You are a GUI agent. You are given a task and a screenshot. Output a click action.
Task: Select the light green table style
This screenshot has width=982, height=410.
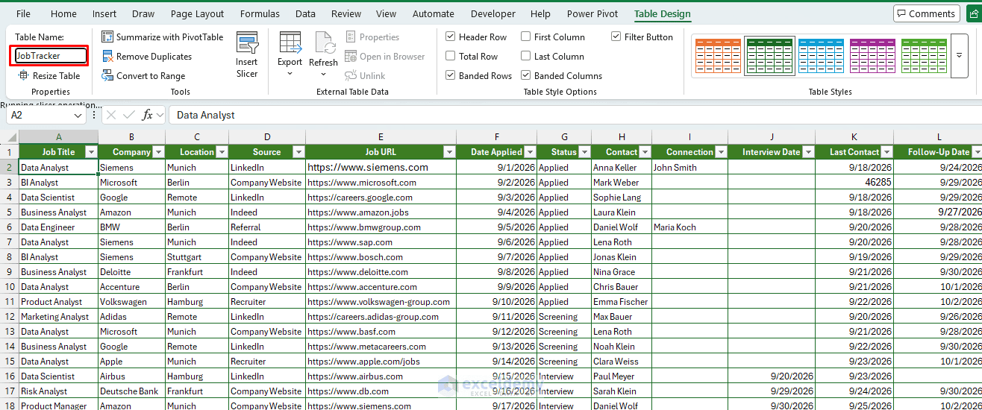tap(924, 55)
